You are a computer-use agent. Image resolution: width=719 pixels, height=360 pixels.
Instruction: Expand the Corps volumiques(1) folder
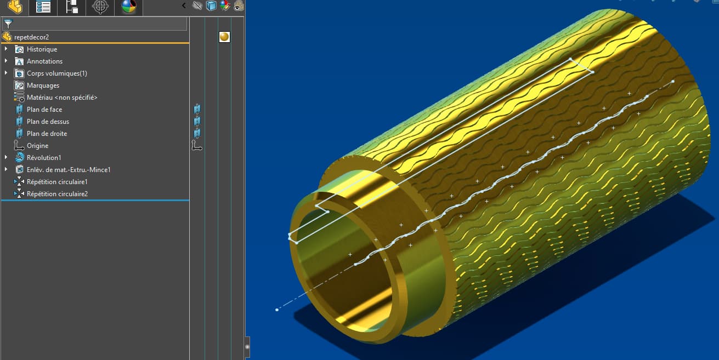pos(6,73)
